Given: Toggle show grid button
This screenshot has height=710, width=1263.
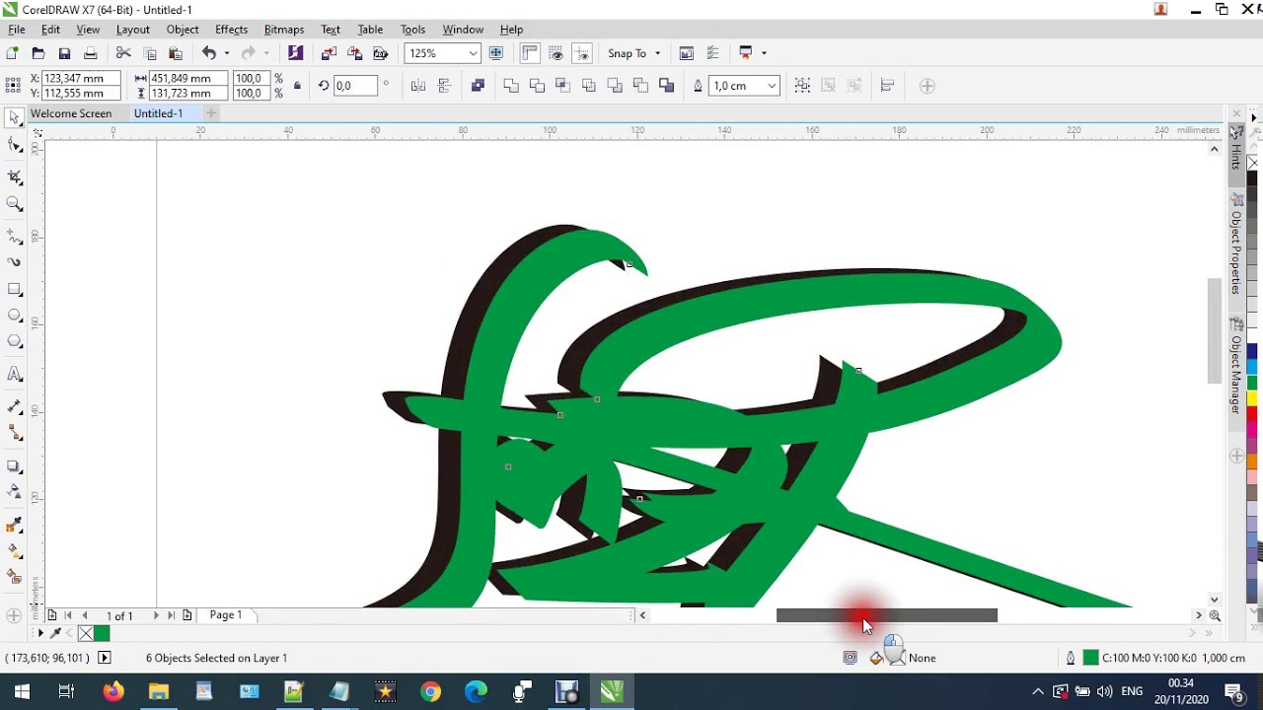Looking at the screenshot, I should (557, 53).
